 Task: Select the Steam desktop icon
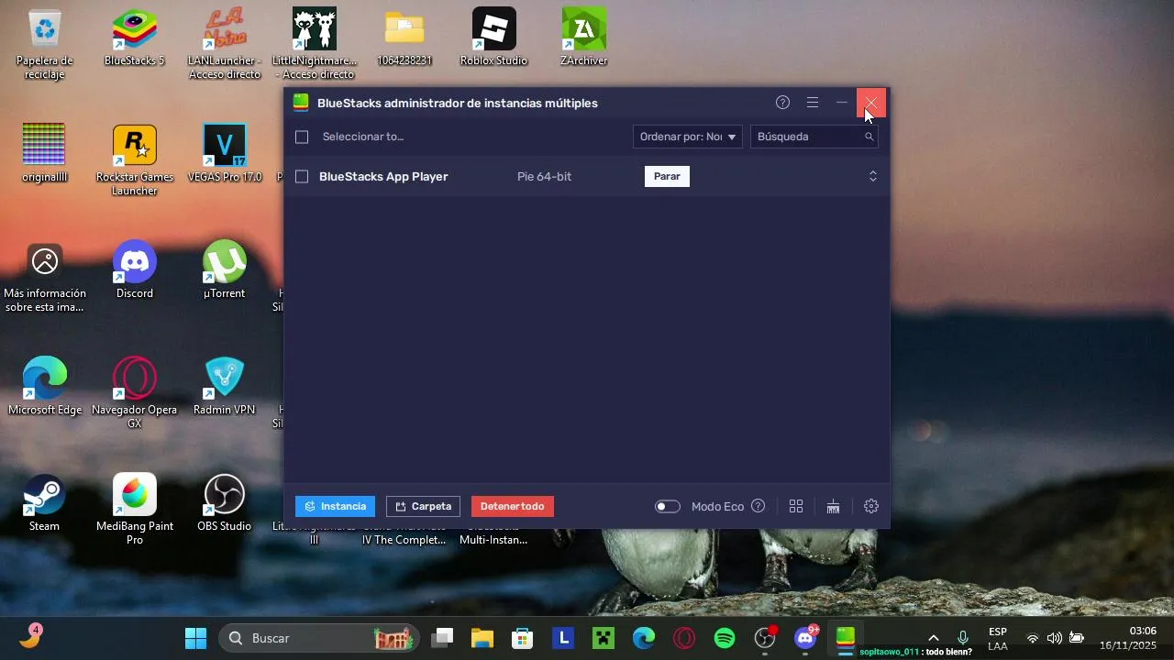click(x=44, y=503)
